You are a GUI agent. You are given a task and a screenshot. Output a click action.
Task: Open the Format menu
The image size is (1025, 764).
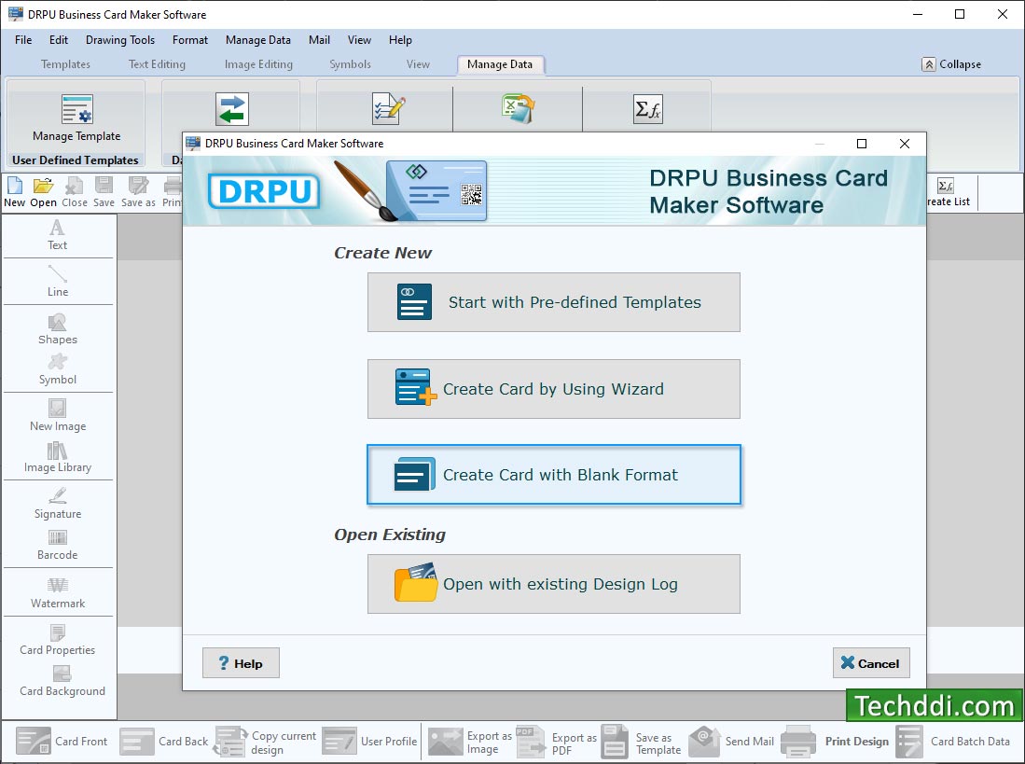190,40
